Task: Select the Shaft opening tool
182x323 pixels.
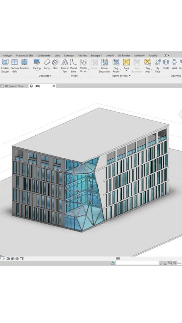Action: [x=166, y=64]
